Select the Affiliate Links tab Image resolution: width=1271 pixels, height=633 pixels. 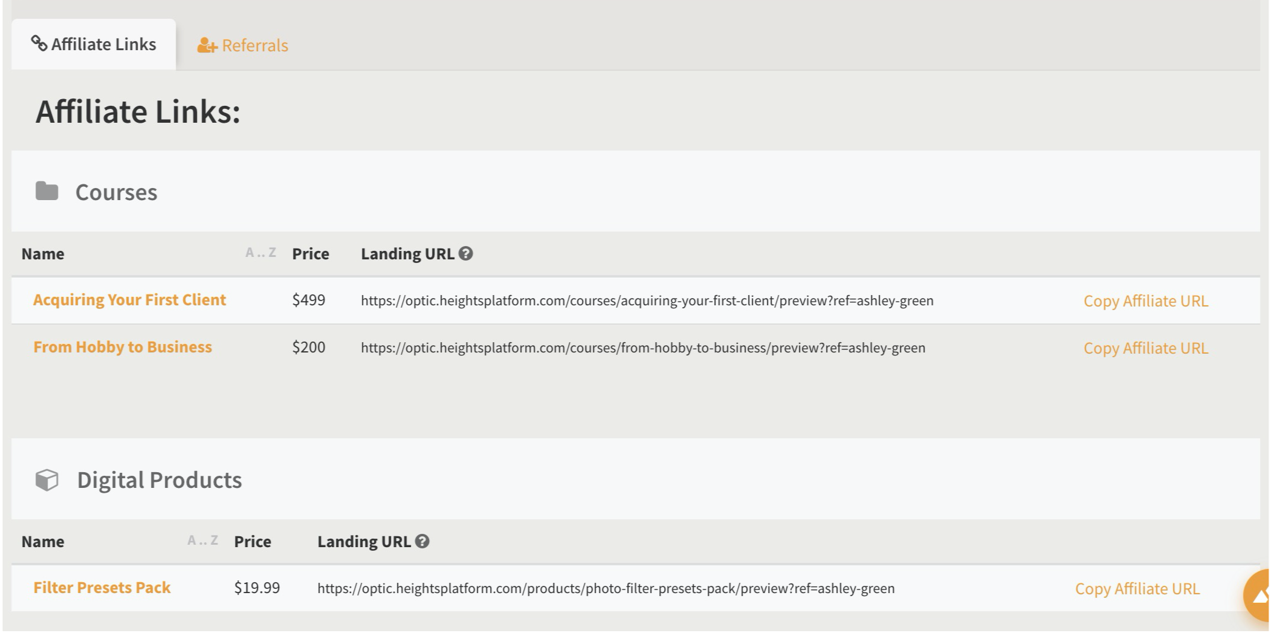tap(94, 44)
